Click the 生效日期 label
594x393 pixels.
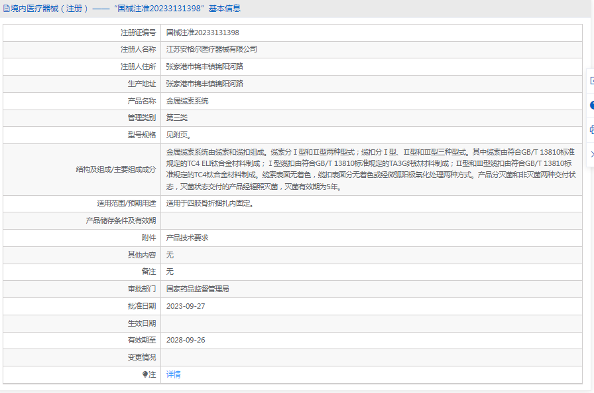tap(142, 323)
